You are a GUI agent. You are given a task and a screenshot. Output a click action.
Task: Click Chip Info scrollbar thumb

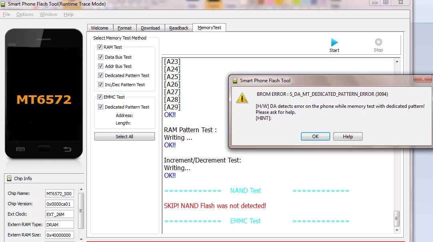(81, 211)
